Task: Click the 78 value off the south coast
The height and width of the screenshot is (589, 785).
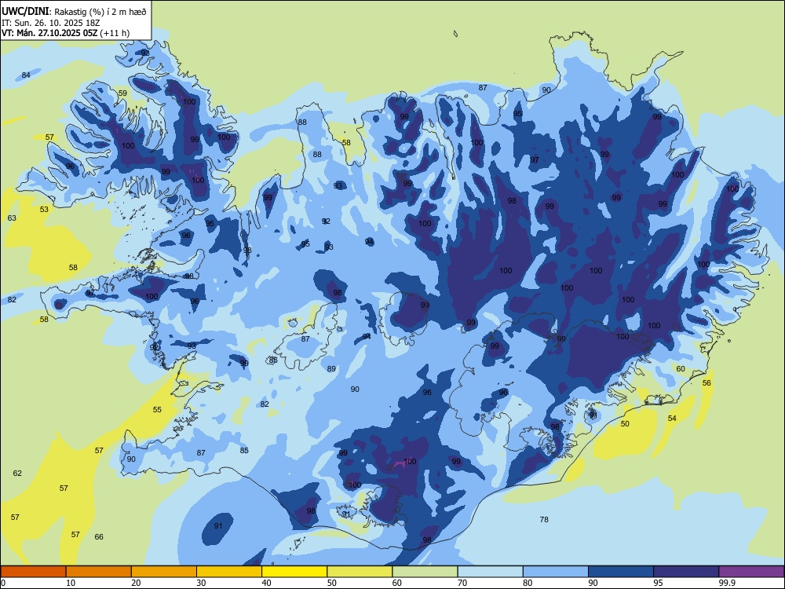Action: tap(544, 520)
